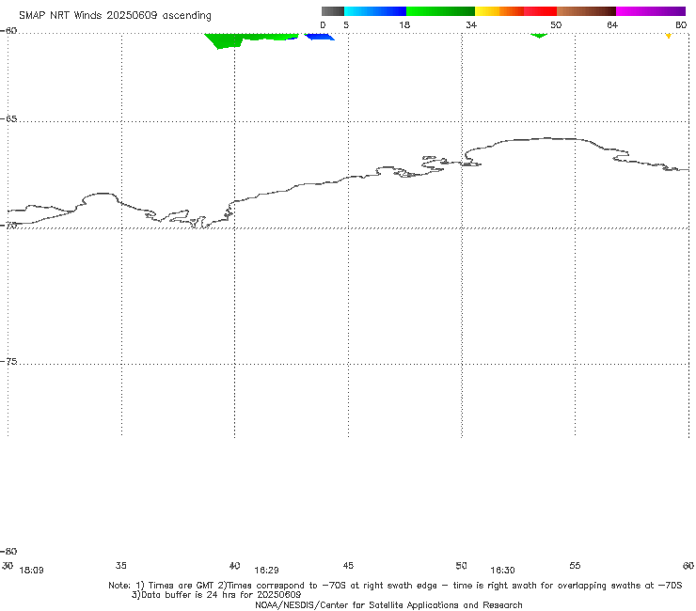The width and height of the screenshot is (696, 611).
Task: Click the longitude axis label '30'
Action: tap(8, 565)
